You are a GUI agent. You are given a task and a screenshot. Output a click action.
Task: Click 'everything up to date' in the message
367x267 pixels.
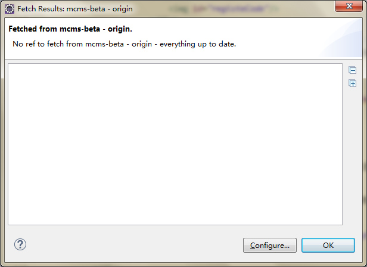pos(198,44)
